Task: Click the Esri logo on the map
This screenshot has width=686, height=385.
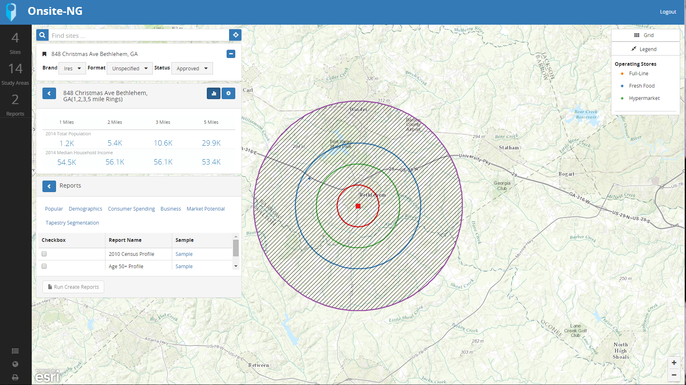Action: click(x=47, y=375)
